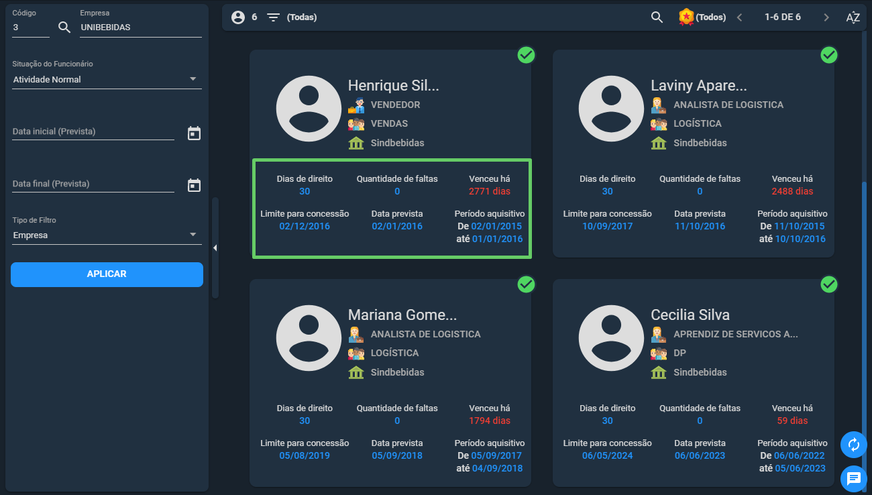Screen dimensions: 872x495
Task: Click the 1-6 DE 6 pagination text
Action: tap(783, 17)
